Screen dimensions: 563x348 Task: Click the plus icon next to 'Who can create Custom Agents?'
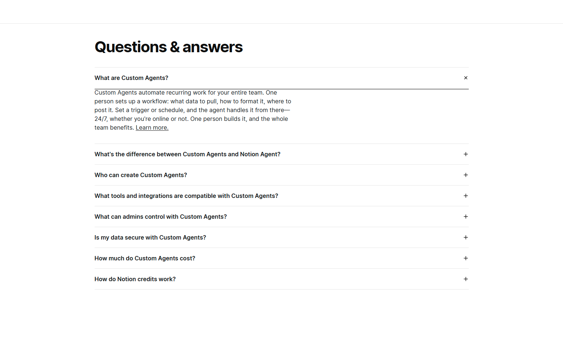pos(466,175)
